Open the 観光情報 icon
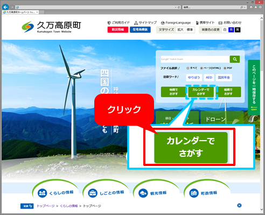265x215 pixels. coord(143,193)
